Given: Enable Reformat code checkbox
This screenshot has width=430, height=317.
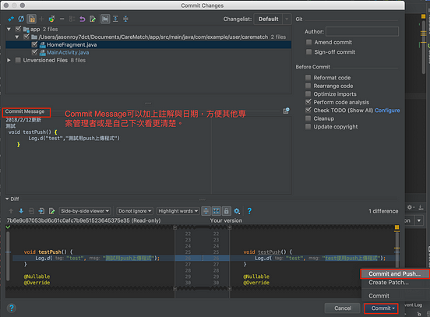Looking at the screenshot, I should [x=308, y=78].
